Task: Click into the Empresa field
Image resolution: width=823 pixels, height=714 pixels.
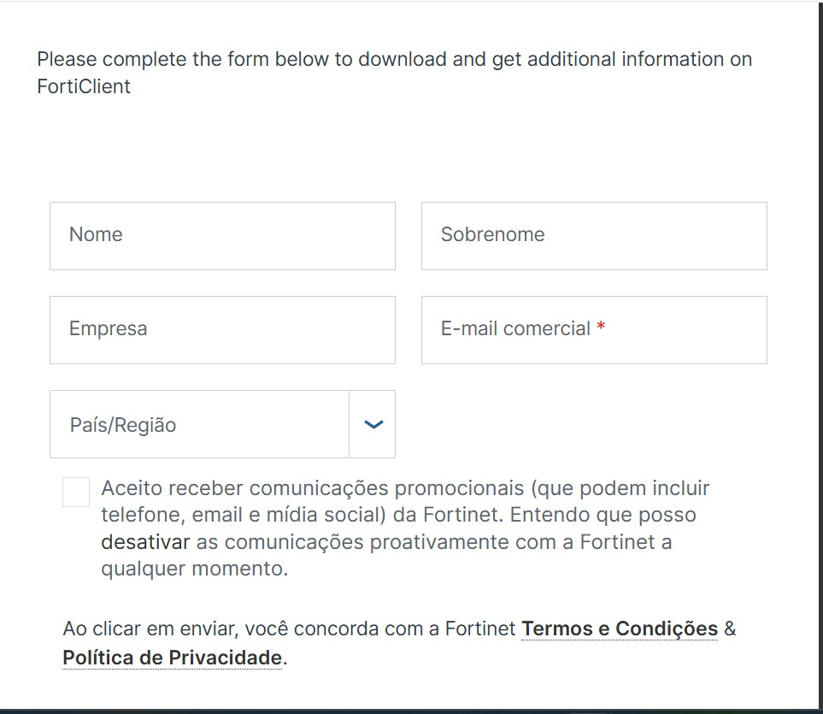Action: [x=222, y=330]
